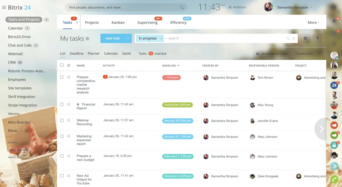This screenshot has width=342, height=187.
Task: Open the Extensions dropdown arrow
Action: [319, 54]
